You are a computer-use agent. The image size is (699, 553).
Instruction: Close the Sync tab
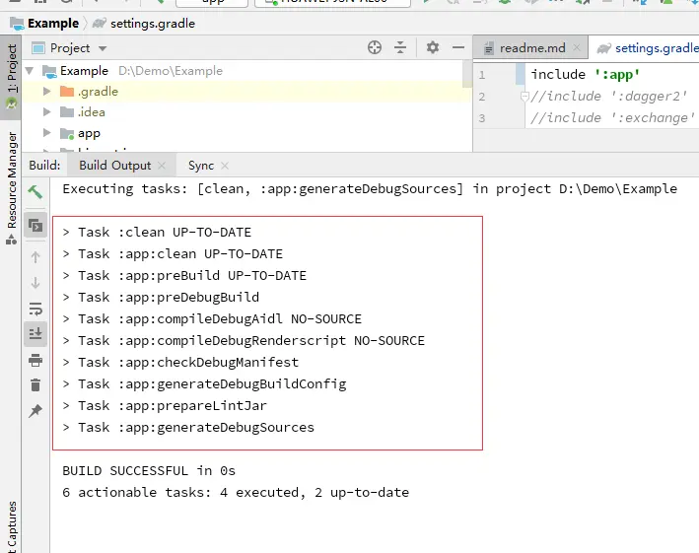coord(225,166)
